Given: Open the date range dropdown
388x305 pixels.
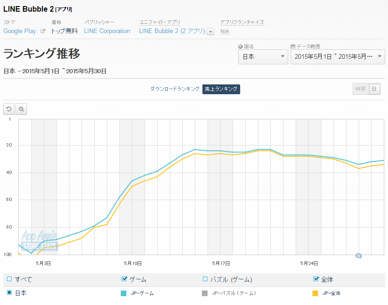Looking at the screenshot, I should [x=338, y=57].
